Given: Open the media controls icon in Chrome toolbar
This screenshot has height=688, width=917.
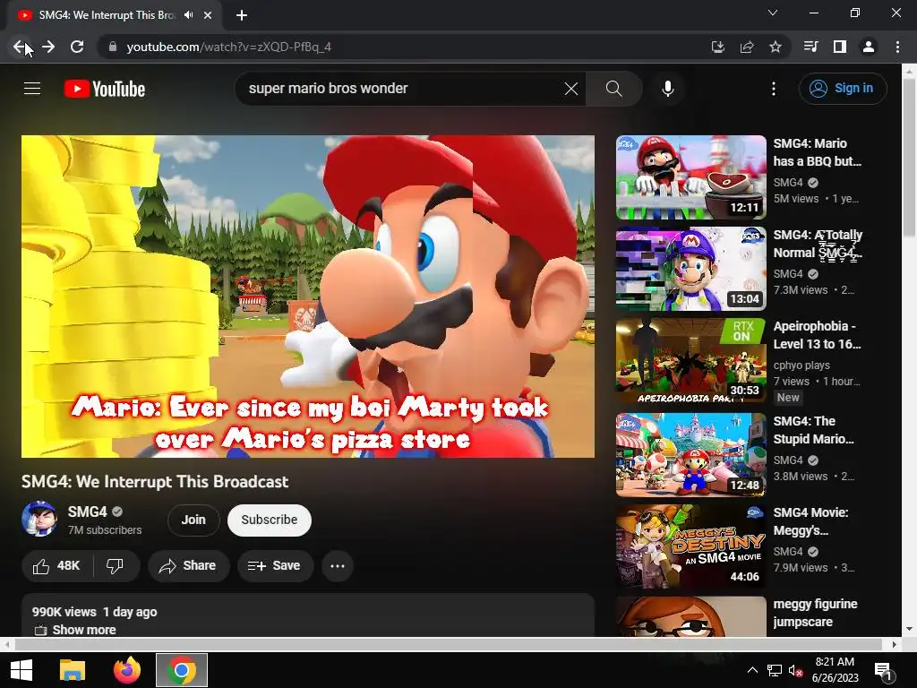Looking at the screenshot, I should [811, 47].
